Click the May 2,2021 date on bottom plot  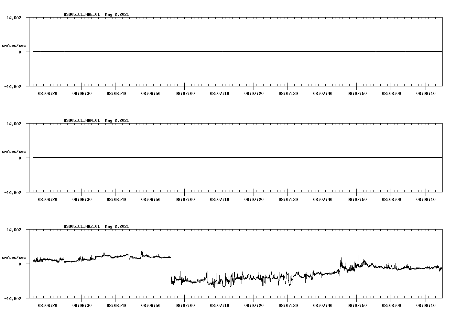117,226
